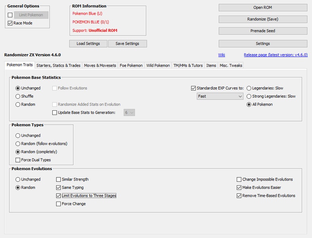Screen dimensions: 312x238
Task: Open the Settings button menu
Action: coord(263,43)
